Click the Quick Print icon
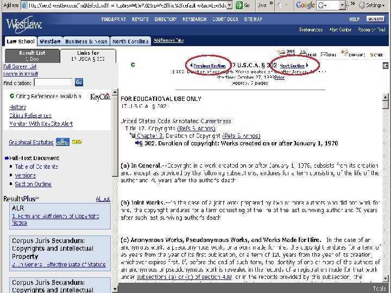This screenshot has height=293, width=391. pos(281,53)
